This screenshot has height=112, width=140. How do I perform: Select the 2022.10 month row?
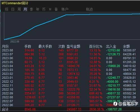click(x=69, y=89)
